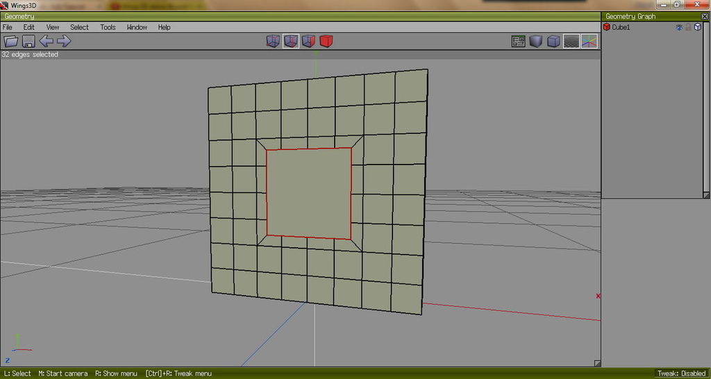
Task: Toggle ground plane grid display
Action: tap(571, 42)
